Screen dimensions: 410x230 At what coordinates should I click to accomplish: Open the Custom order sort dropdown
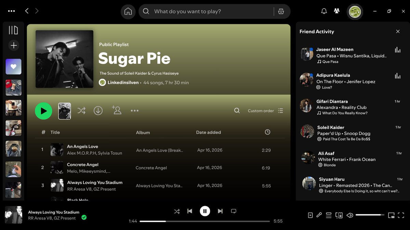pos(265,111)
